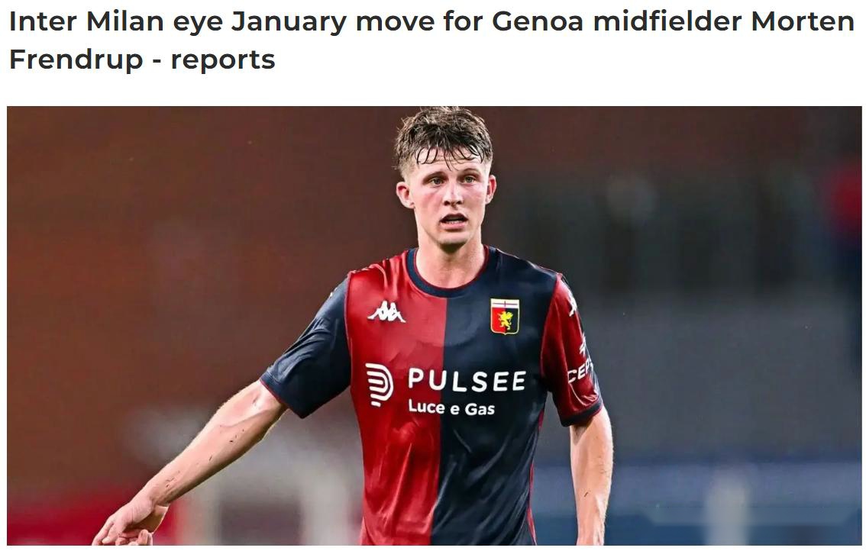Screen dimensions: 866x551
Task: Click the white Kappa logo on the jersey chest
Action: coord(386,312)
